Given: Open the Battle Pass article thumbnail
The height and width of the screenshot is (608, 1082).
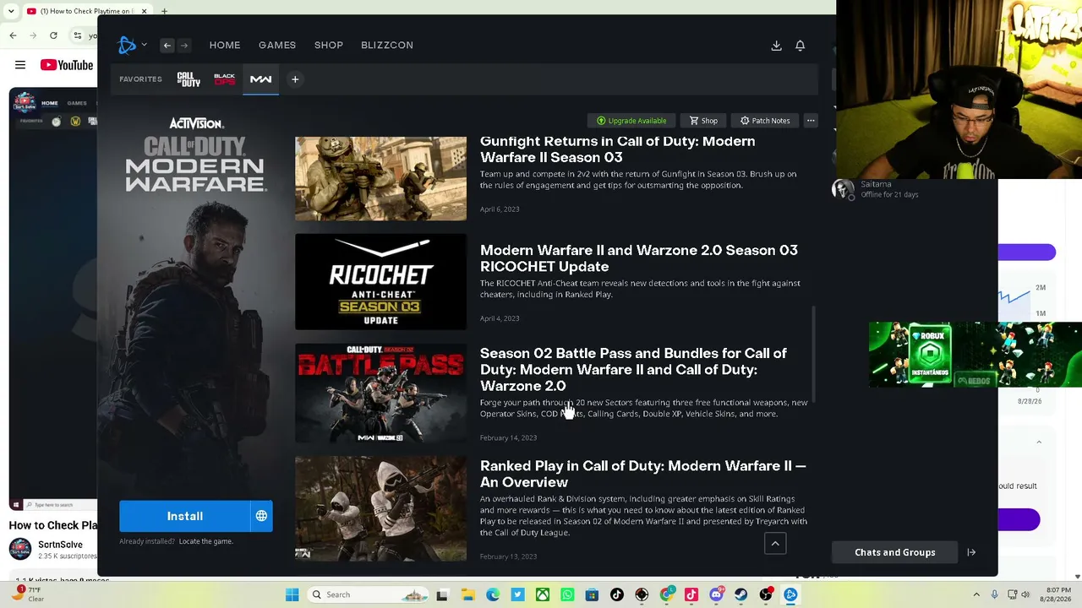Looking at the screenshot, I should pyautogui.click(x=380, y=393).
